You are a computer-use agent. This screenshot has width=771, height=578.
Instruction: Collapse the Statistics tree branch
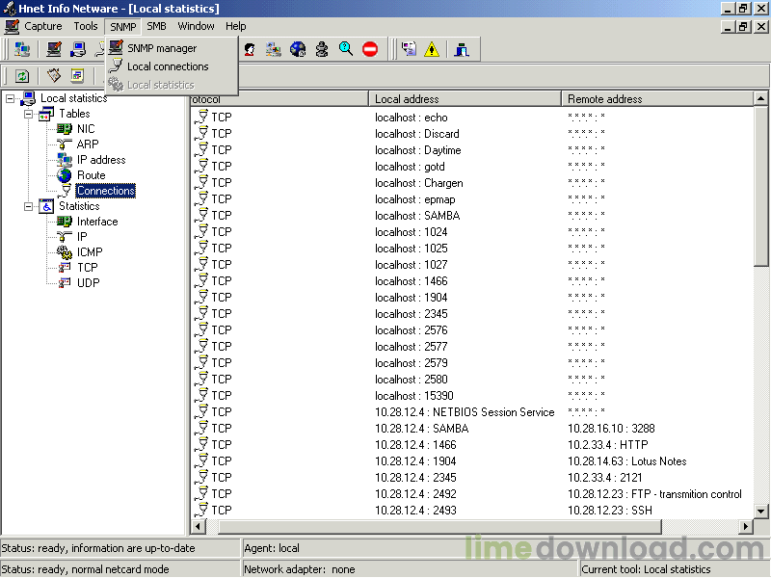click(x=29, y=206)
